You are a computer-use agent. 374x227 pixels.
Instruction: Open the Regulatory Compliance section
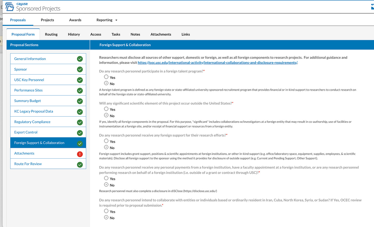[x=48, y=122]
